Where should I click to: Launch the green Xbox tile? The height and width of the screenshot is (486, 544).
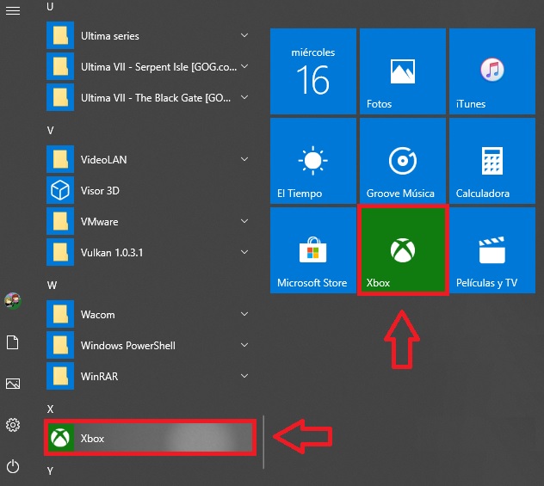click(403, 250)
